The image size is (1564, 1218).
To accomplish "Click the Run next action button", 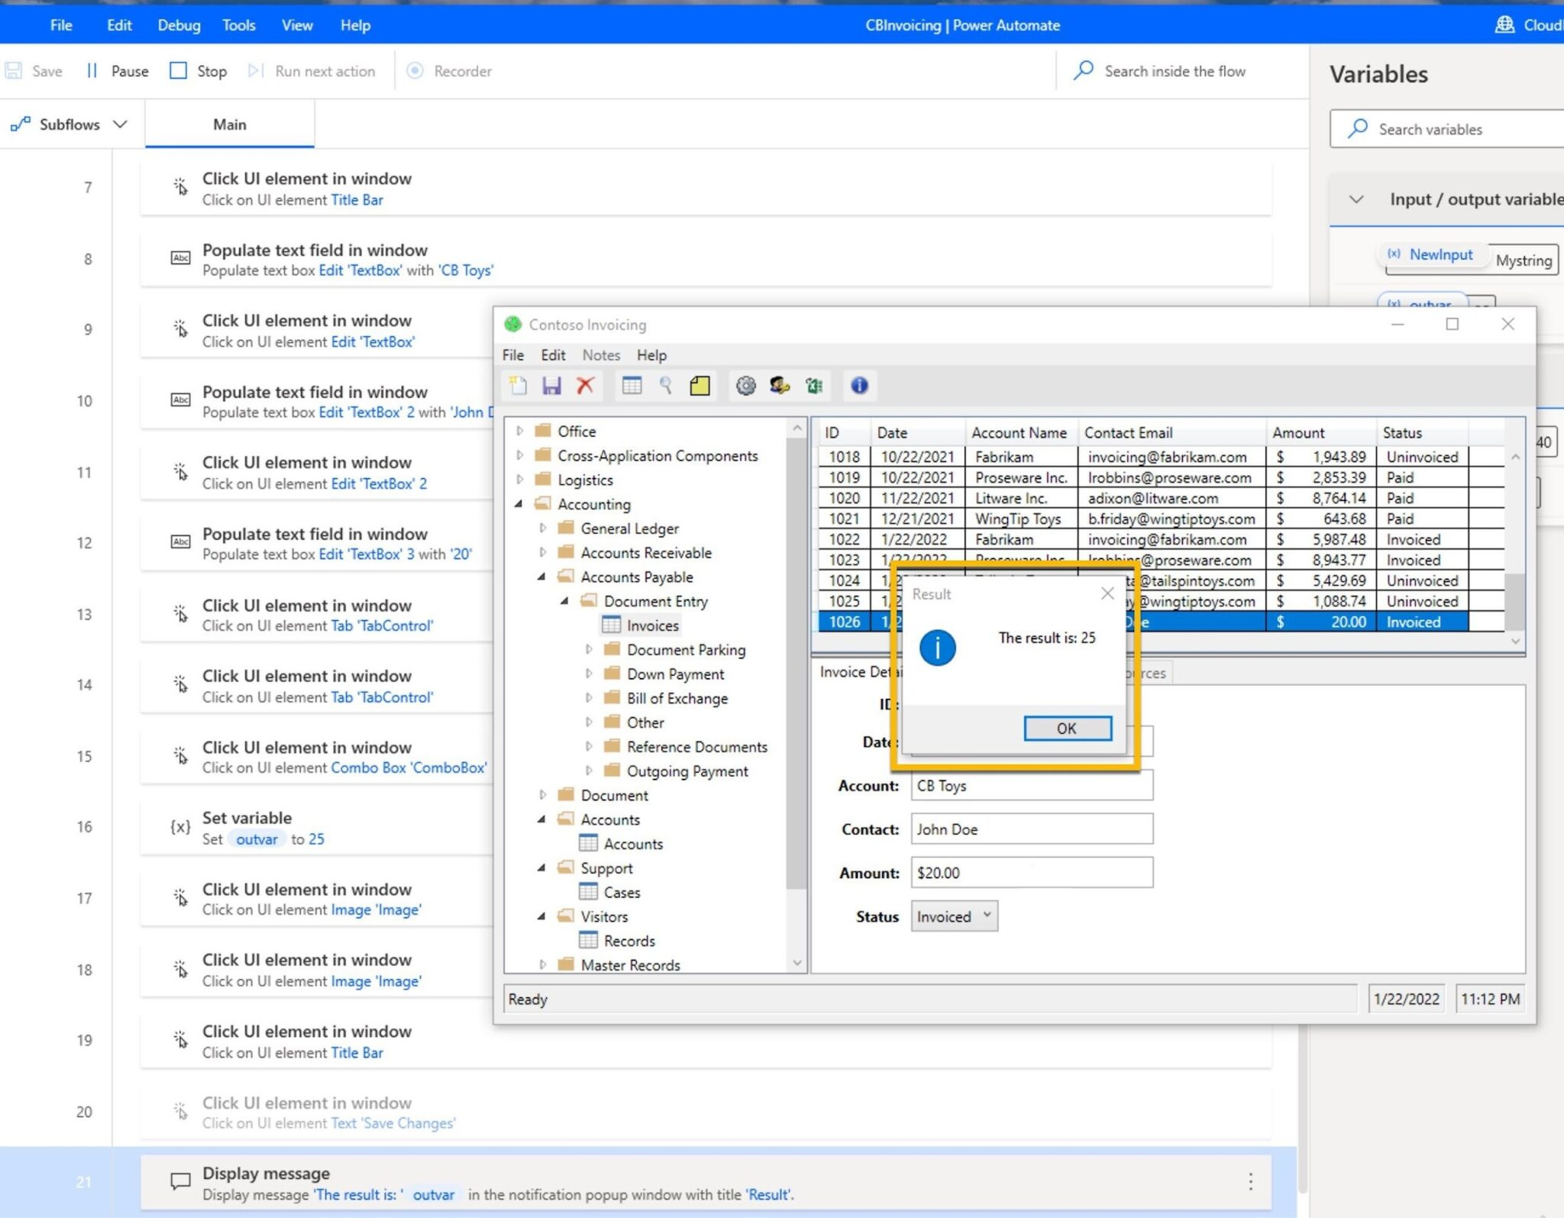I will click(x=312, y=71).
